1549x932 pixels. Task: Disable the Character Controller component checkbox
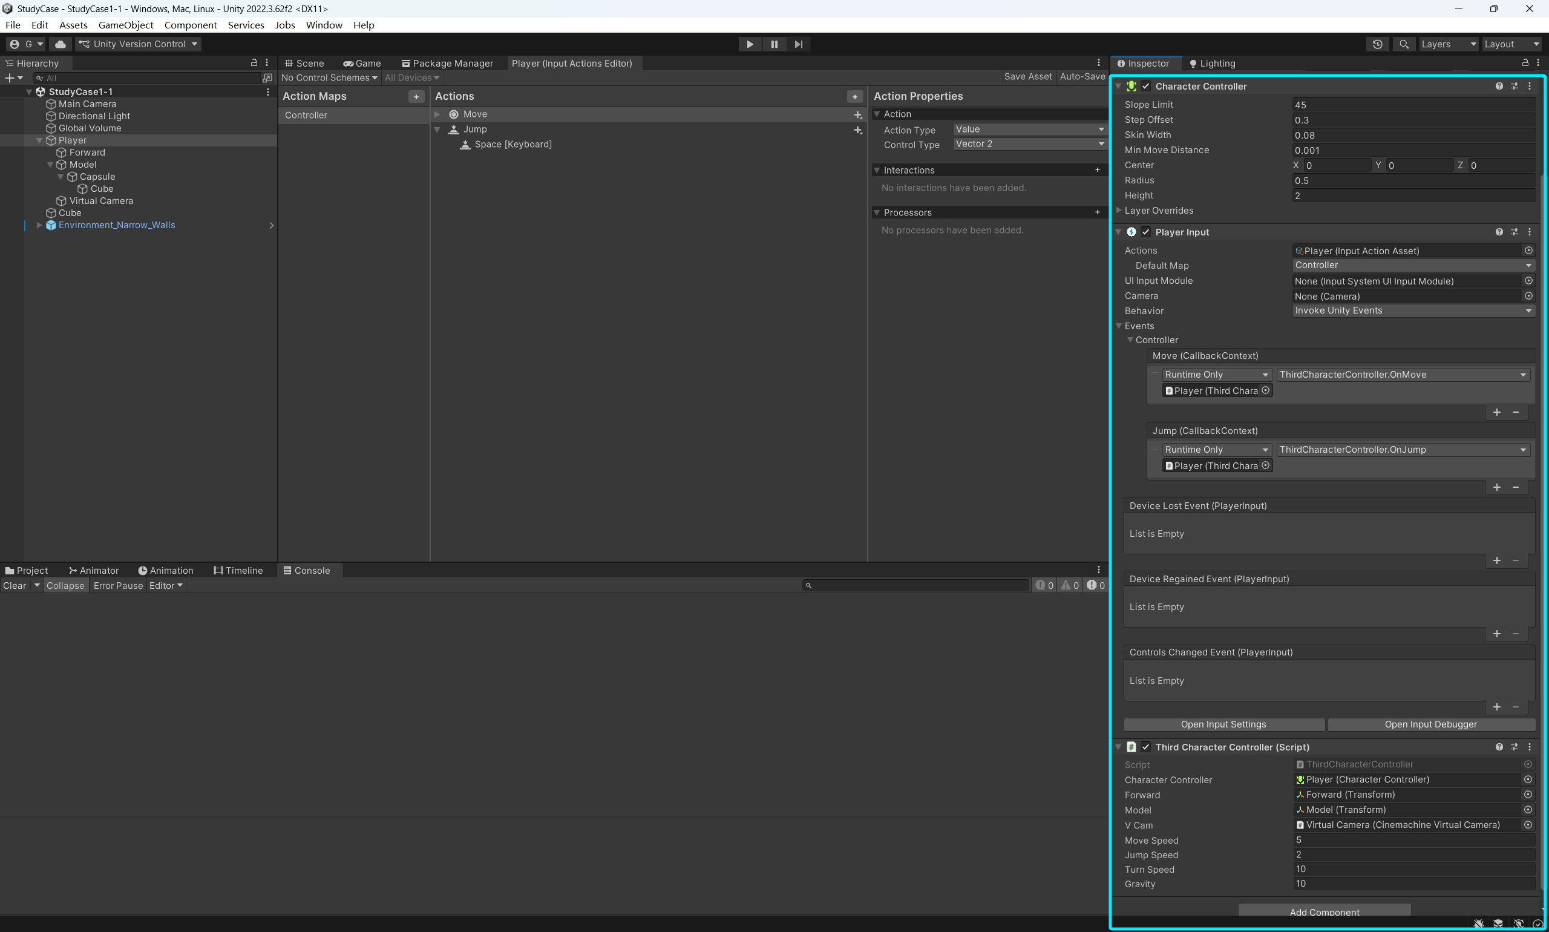[x=1146, y=86]
